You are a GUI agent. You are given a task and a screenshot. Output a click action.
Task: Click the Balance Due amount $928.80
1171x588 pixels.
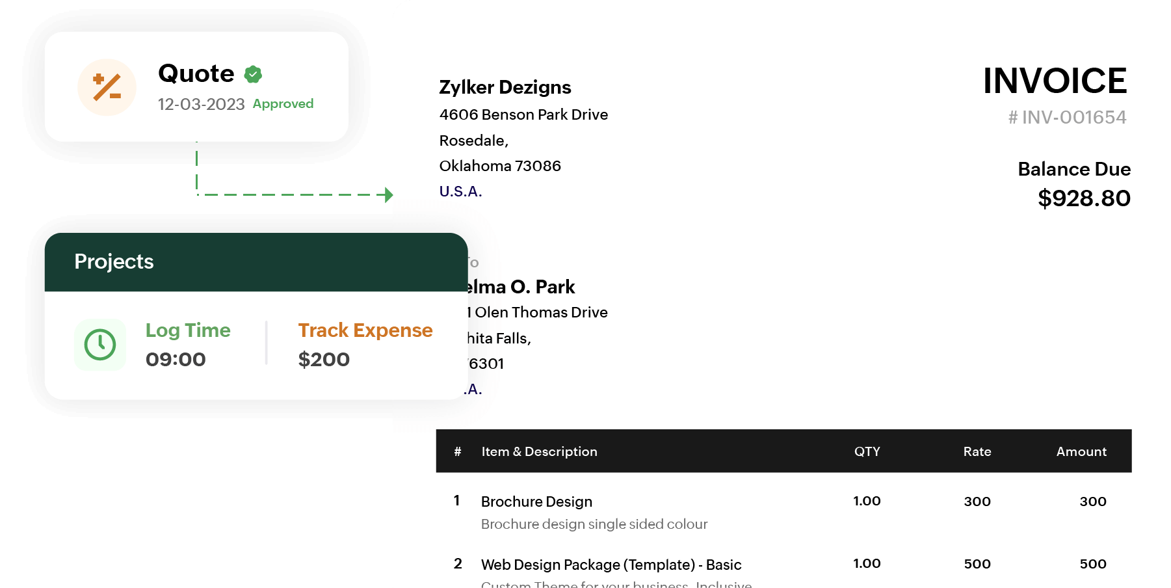1084,198
